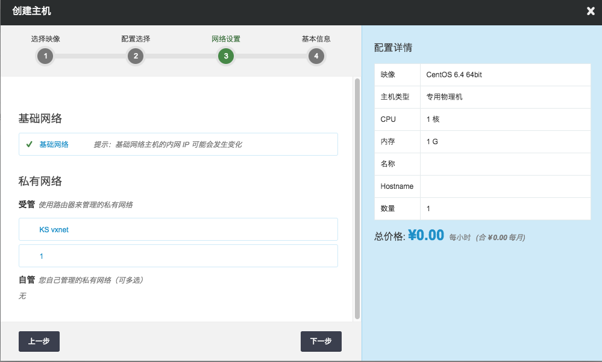Switch to the 基本信息 step label
602x362 pixels.
click(x=316, y=39)
